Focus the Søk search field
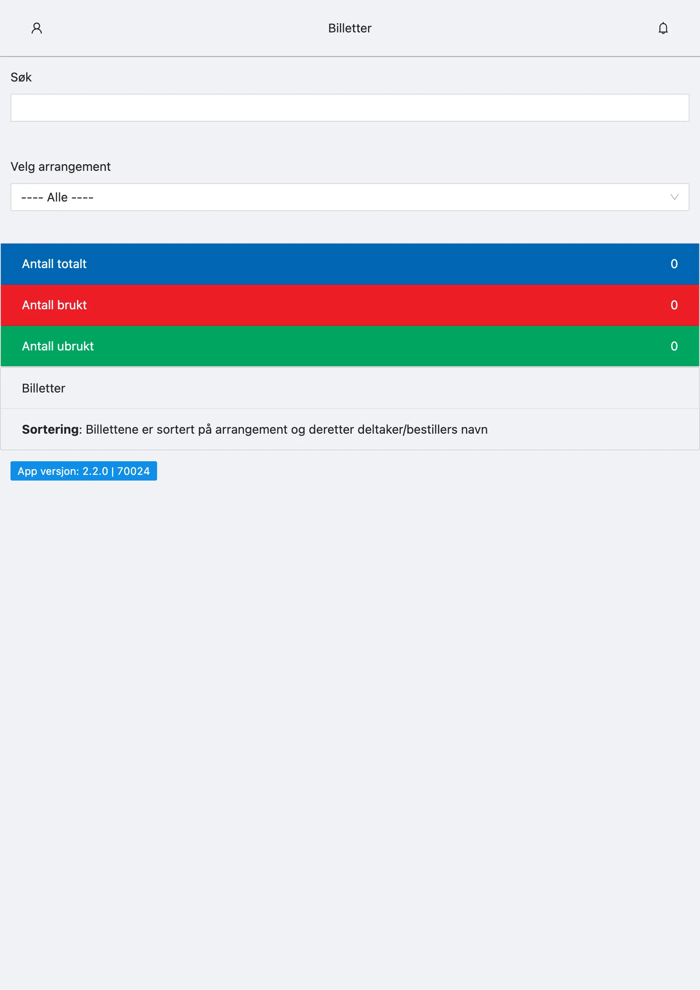The height and width of the screenshot is (990, 700). tap(350, 108)
